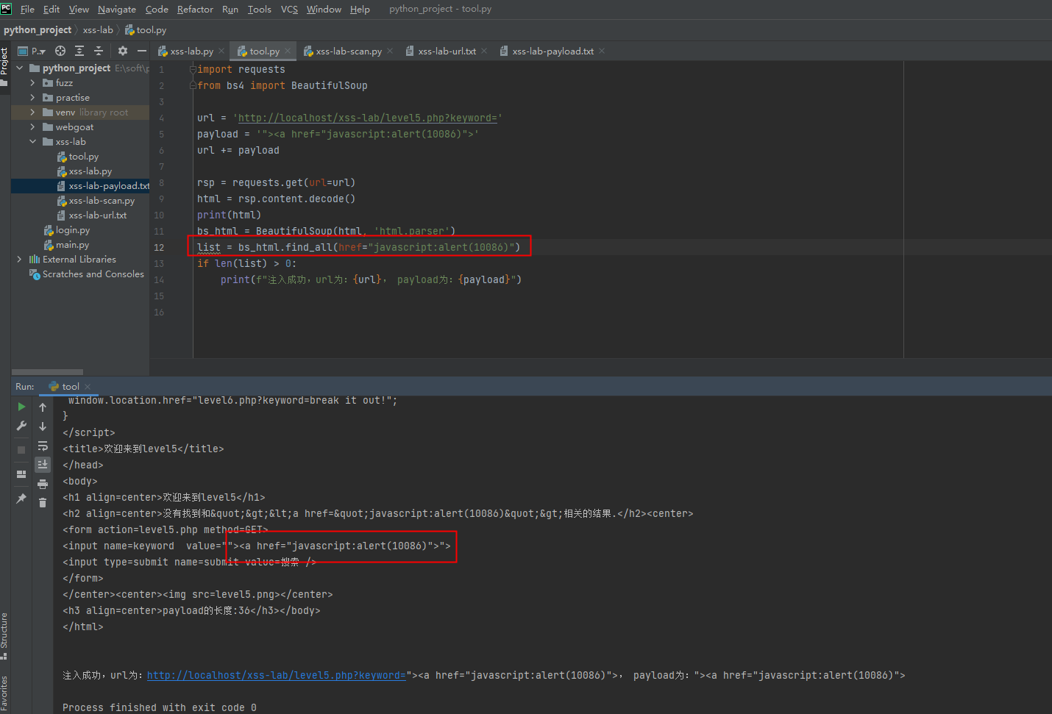Rerun the tool script with green play icon
This screenshot has width=1052, height=714.
pos(21,407)
